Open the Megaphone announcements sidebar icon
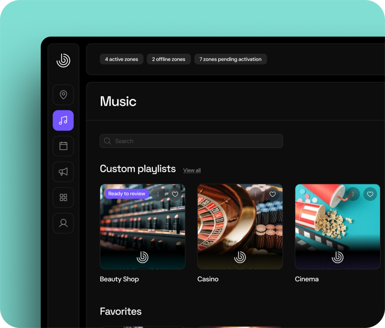 pos(64,172)
